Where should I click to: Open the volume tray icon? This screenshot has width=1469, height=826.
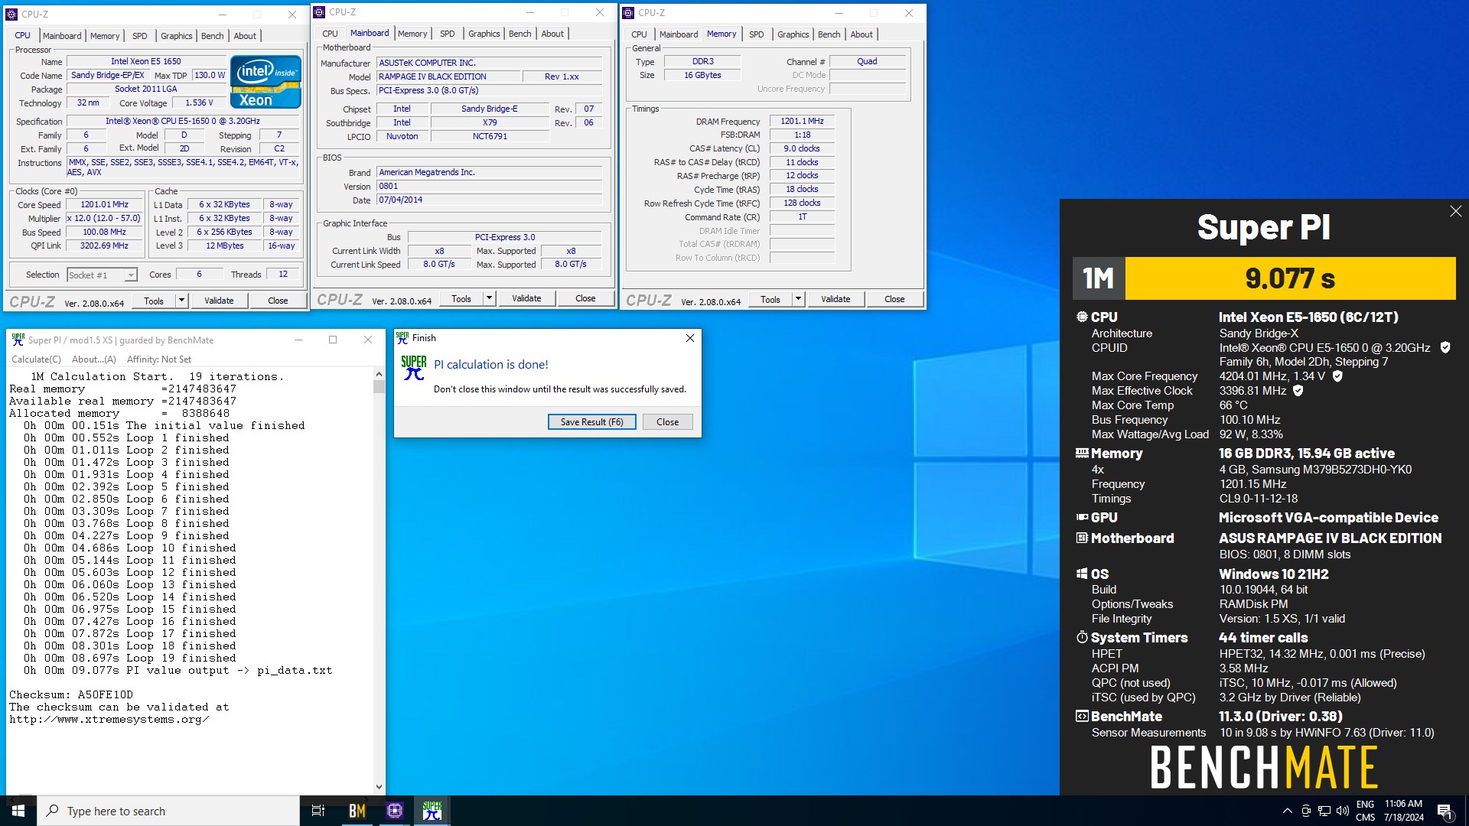(x=1343, y=811)
